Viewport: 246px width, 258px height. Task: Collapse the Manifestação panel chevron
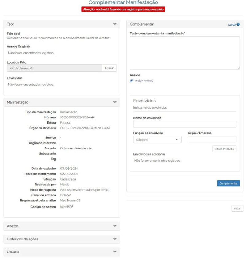click(115, 102)
